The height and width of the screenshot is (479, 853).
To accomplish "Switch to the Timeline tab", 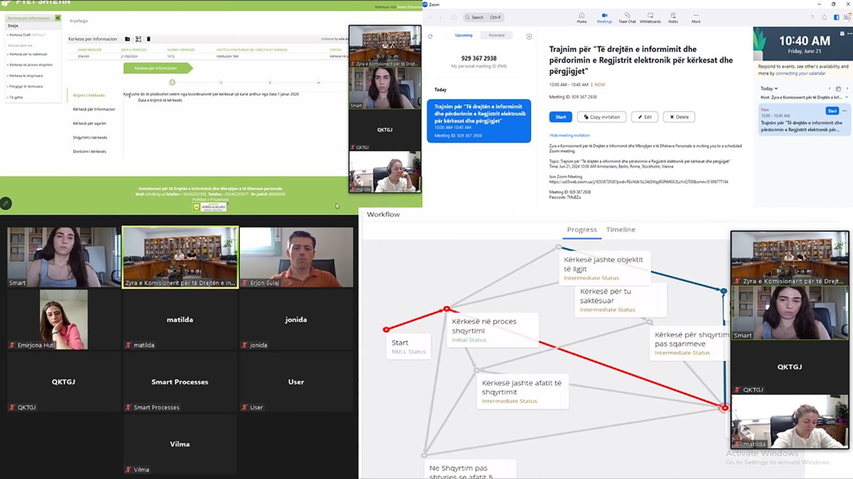I will click(620, 230).
